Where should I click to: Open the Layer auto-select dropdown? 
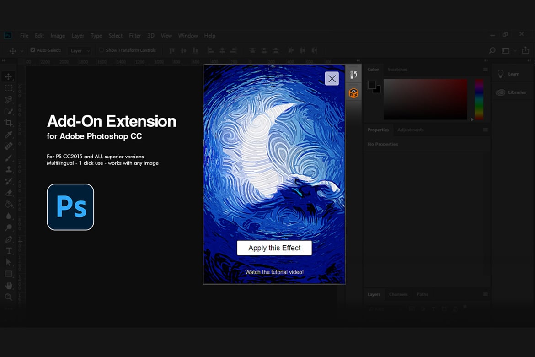coord(80,50)
